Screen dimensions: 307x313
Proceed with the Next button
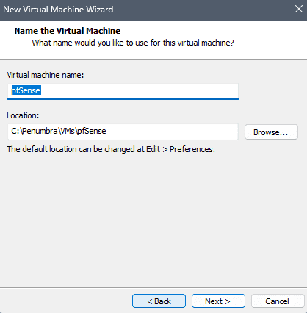(218, 301)
